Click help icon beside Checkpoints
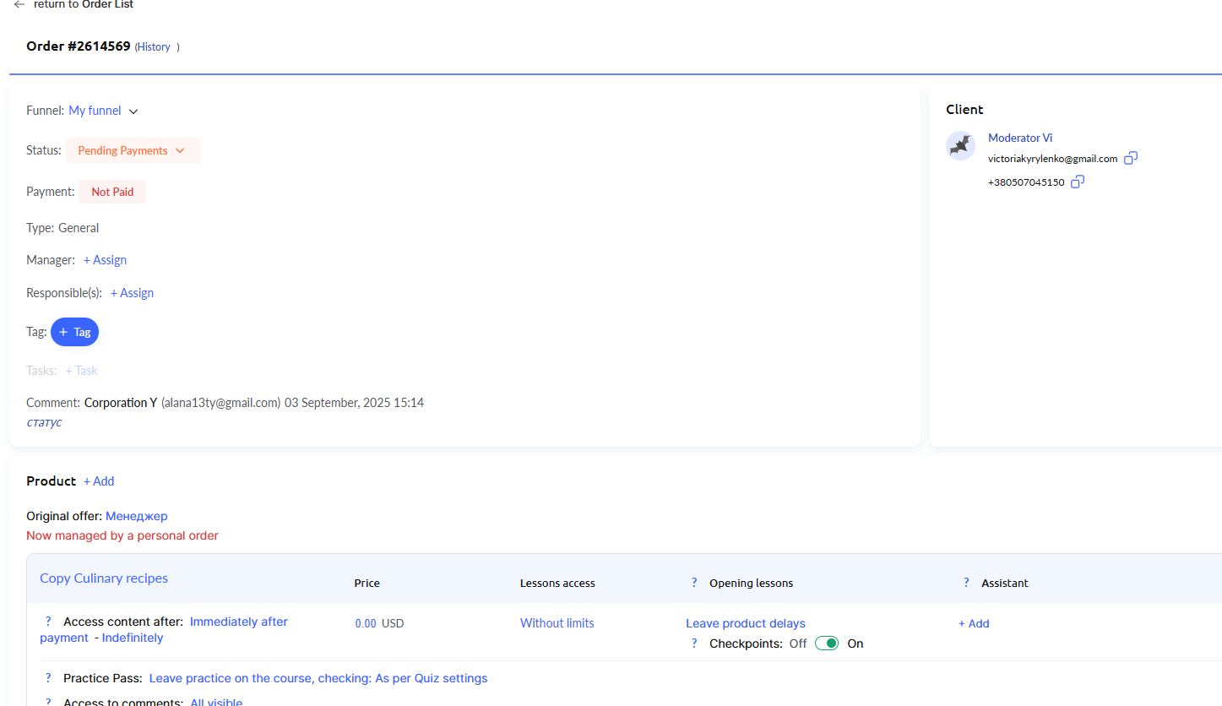This screenshot has height=706, width=1222. click(694, 644)
